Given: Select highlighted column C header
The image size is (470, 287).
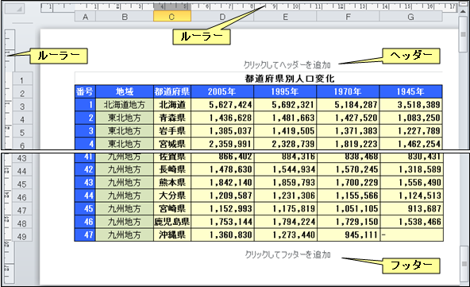Looking at the screenshot, I should (x=172, y=17).
